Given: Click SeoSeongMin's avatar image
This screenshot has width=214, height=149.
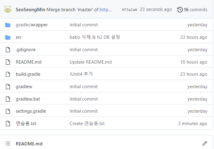Looking at the screenshot, I should 8,9.
